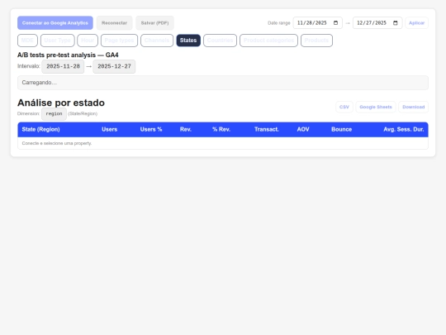Click the 2025-11-28 interval chip

point(63,66)
